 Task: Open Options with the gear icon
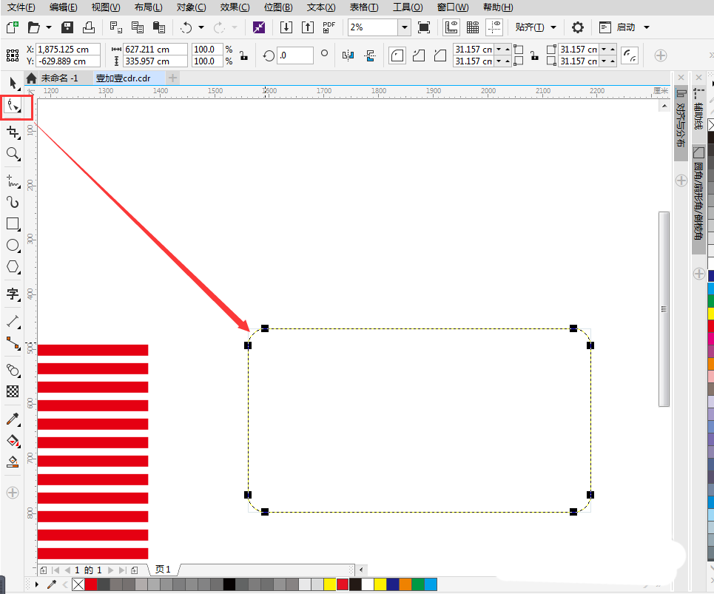[577, 27]
